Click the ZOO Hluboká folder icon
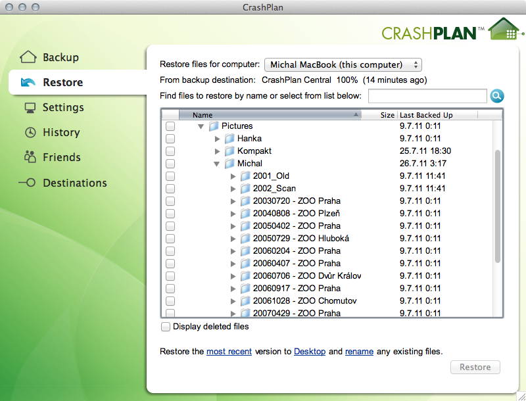This screenshot has width=526, height=401. pos(245,239)
